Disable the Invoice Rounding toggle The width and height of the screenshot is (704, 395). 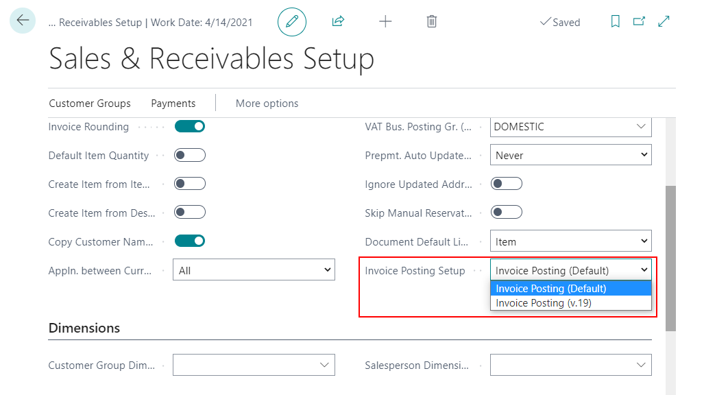[189, 126]
